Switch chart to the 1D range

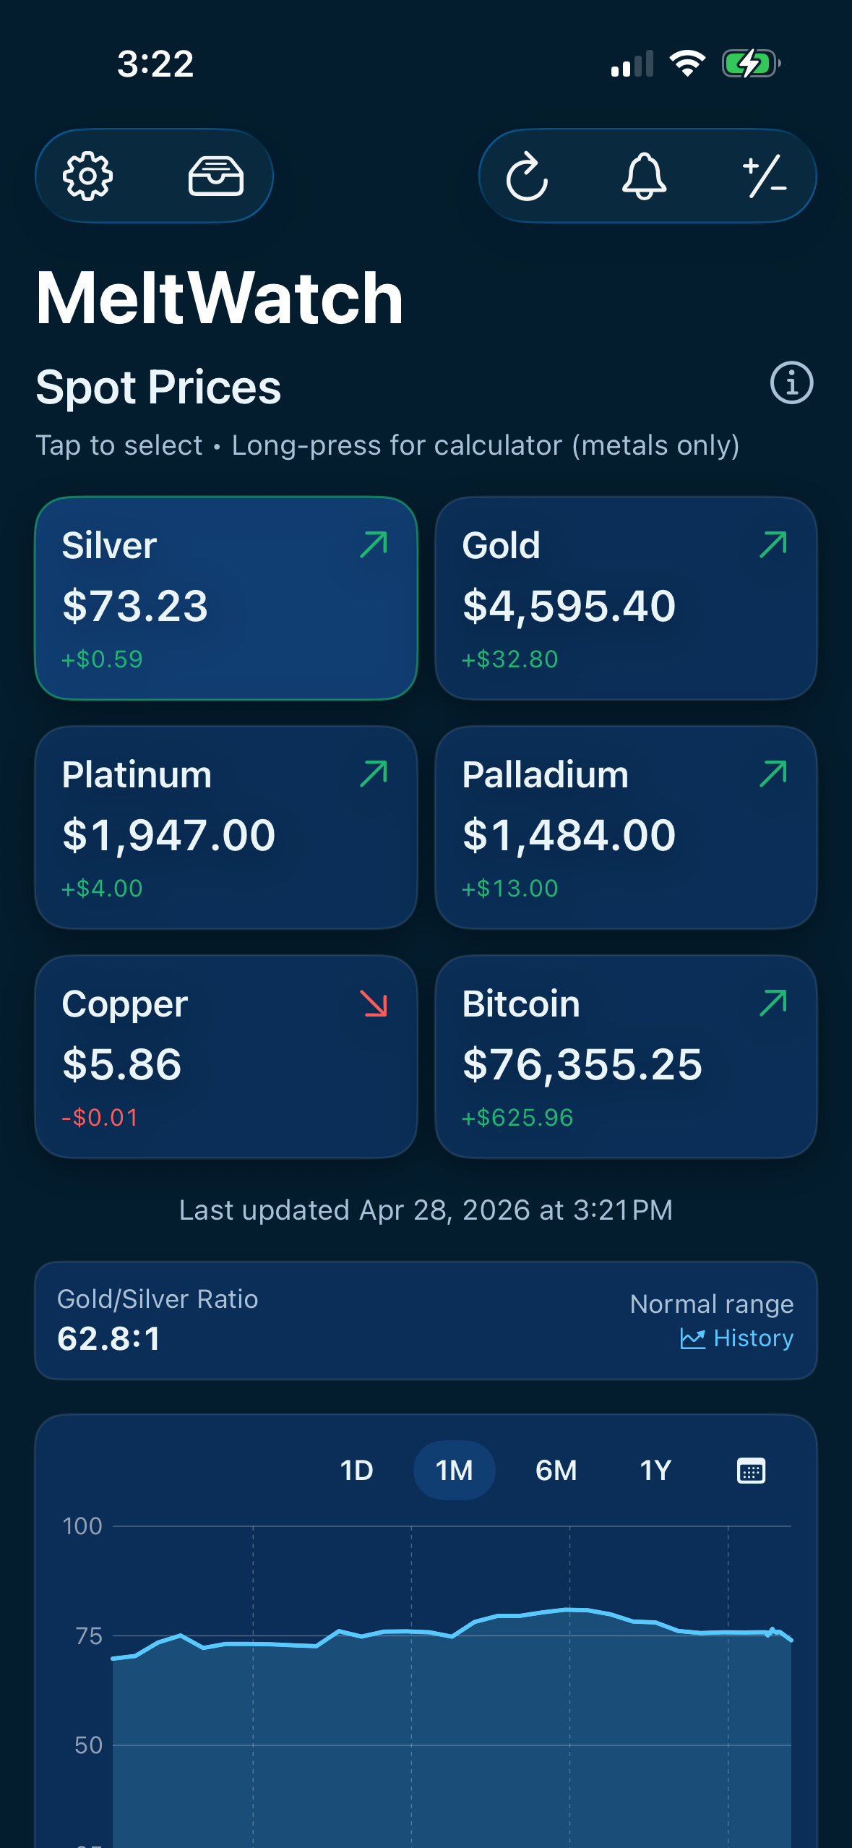pos(356,1471)
